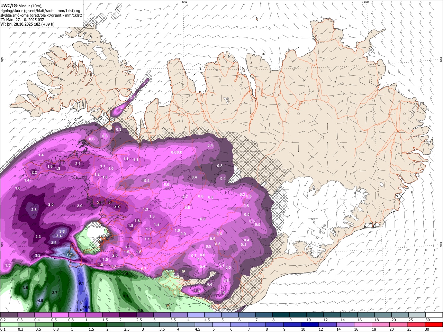Viewport: 443px width, 332px height.
Task: Click the '10.8' value near the bottom edge
Action: [87, 307]
